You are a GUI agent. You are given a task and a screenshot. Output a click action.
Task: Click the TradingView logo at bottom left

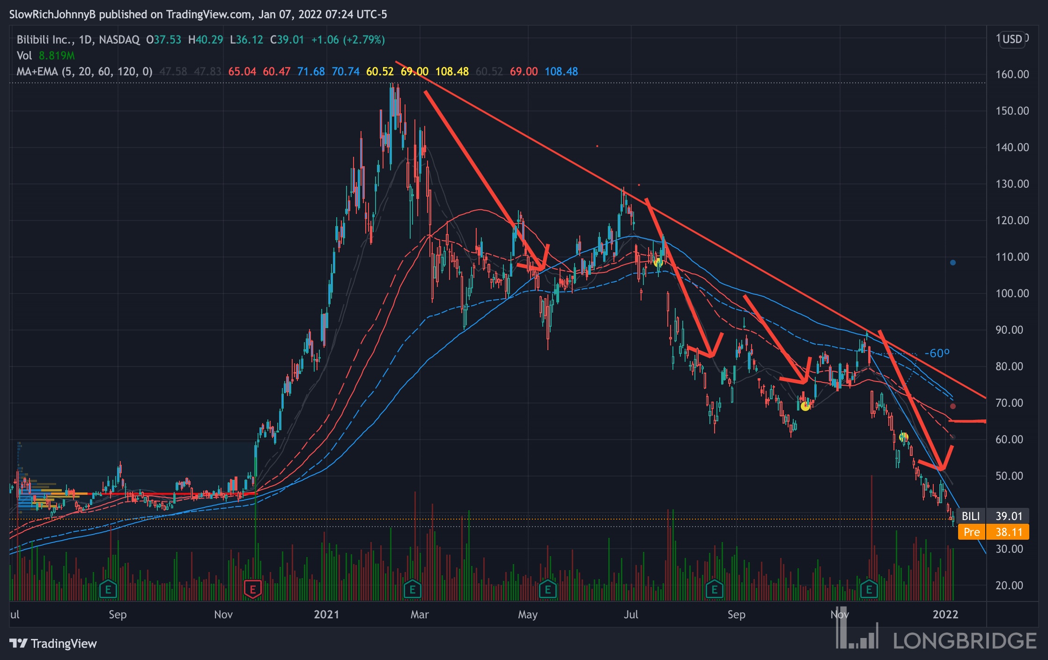[53, 644]
